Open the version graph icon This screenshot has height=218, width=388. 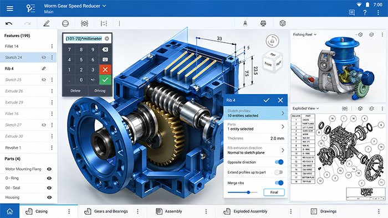(30, 8)
